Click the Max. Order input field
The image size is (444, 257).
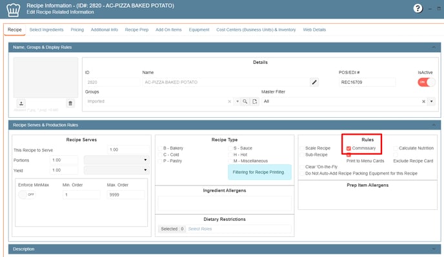tap(126, 195)
